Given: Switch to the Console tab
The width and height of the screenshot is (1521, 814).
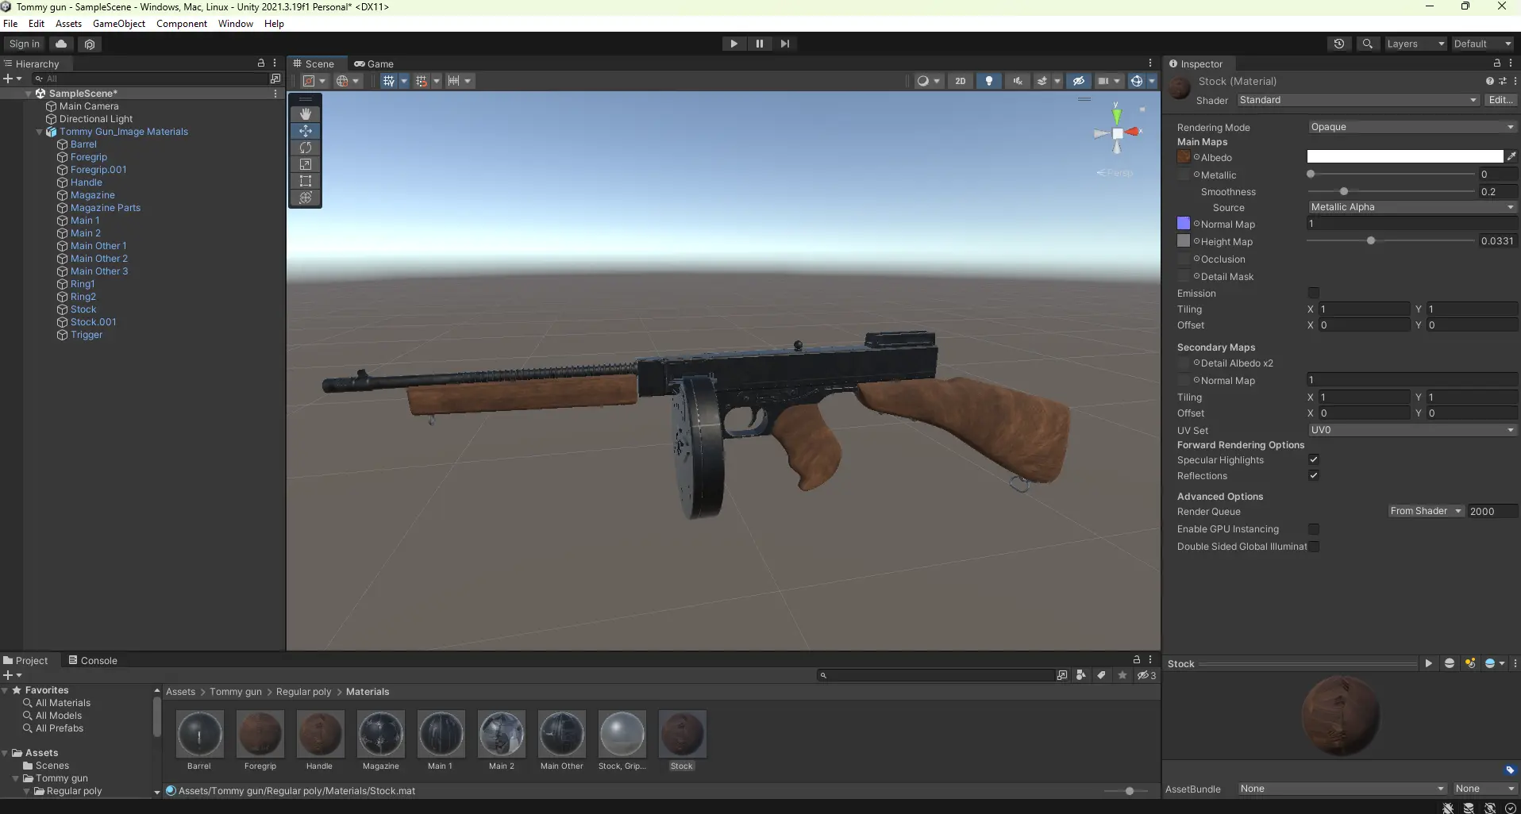Looking at the screenshot, I should click(93, 660).
